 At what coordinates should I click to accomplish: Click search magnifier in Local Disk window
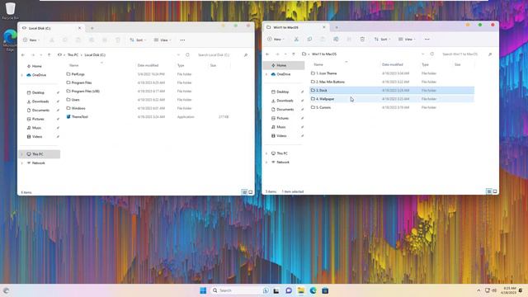pos(246,55)
